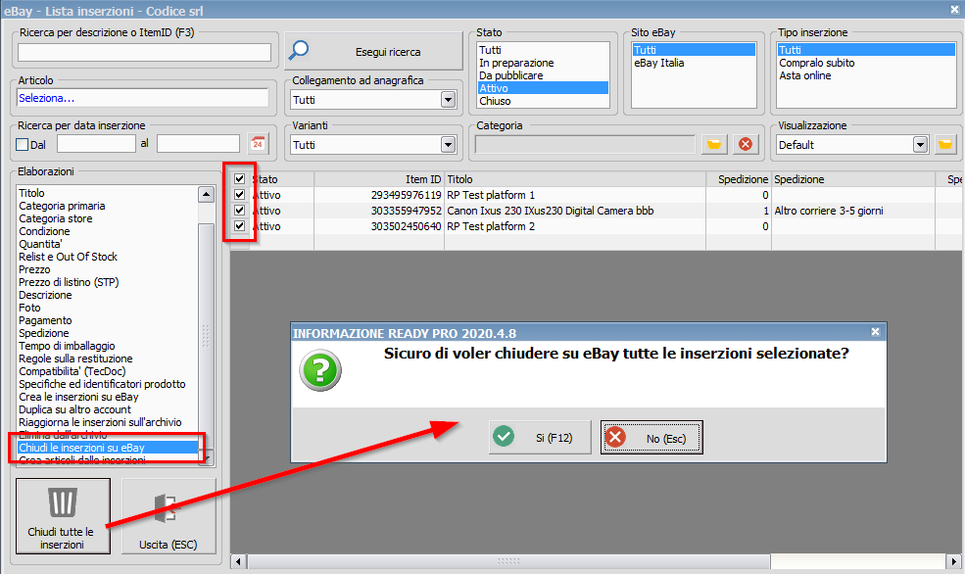Select Tutti in Tipo inserzione list

(866, 50)
